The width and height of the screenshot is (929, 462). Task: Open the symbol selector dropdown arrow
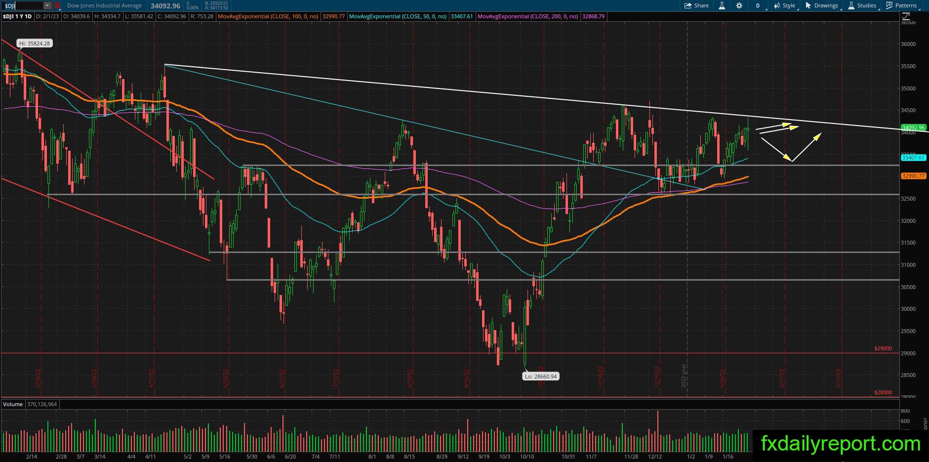click(x=47, y=5)
